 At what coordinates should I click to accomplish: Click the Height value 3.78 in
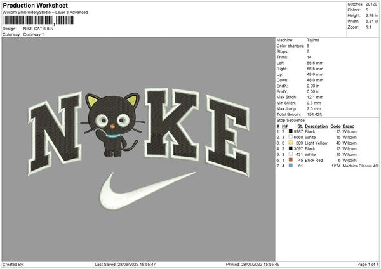[x=371, y=15]
